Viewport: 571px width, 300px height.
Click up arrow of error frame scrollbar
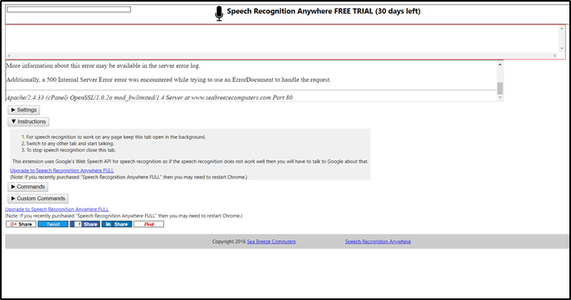(500, 65)
